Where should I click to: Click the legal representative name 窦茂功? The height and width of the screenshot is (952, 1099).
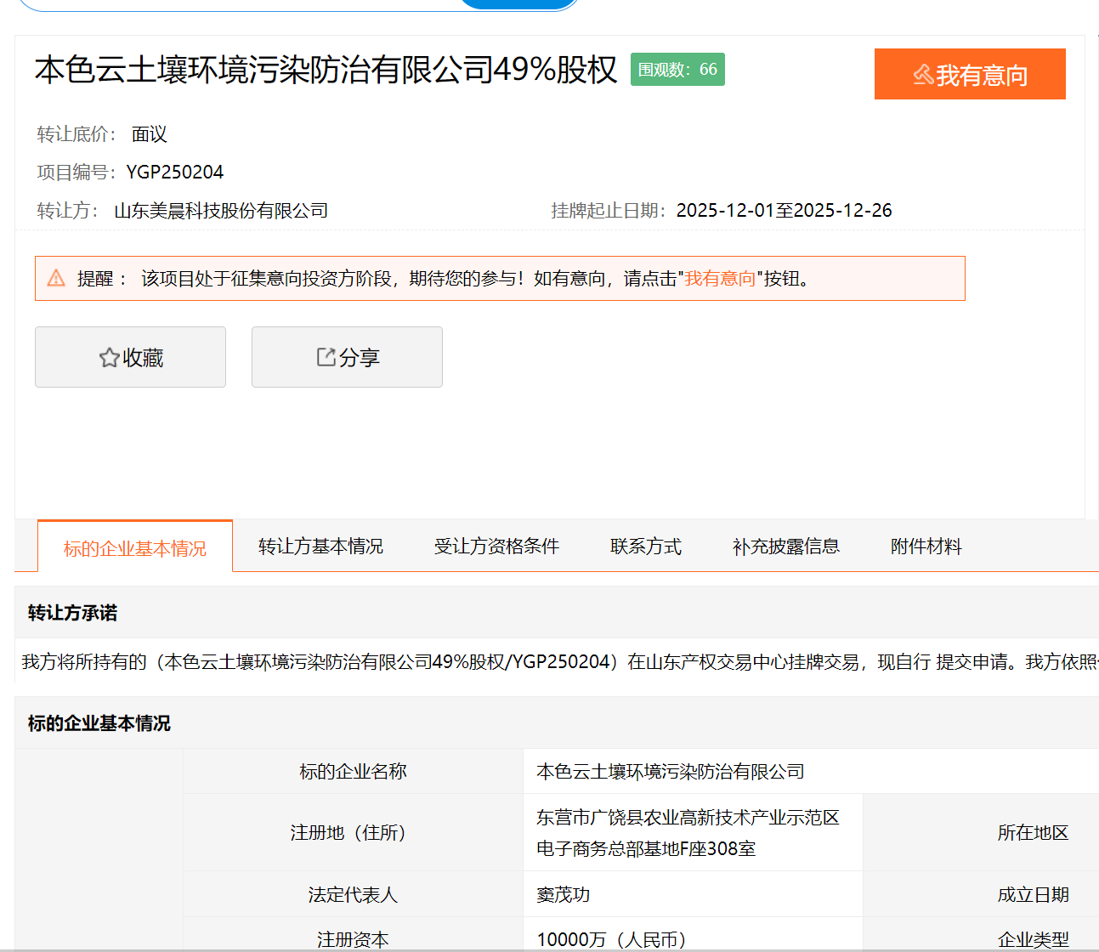pyautogui.click(x=563, y=894)
